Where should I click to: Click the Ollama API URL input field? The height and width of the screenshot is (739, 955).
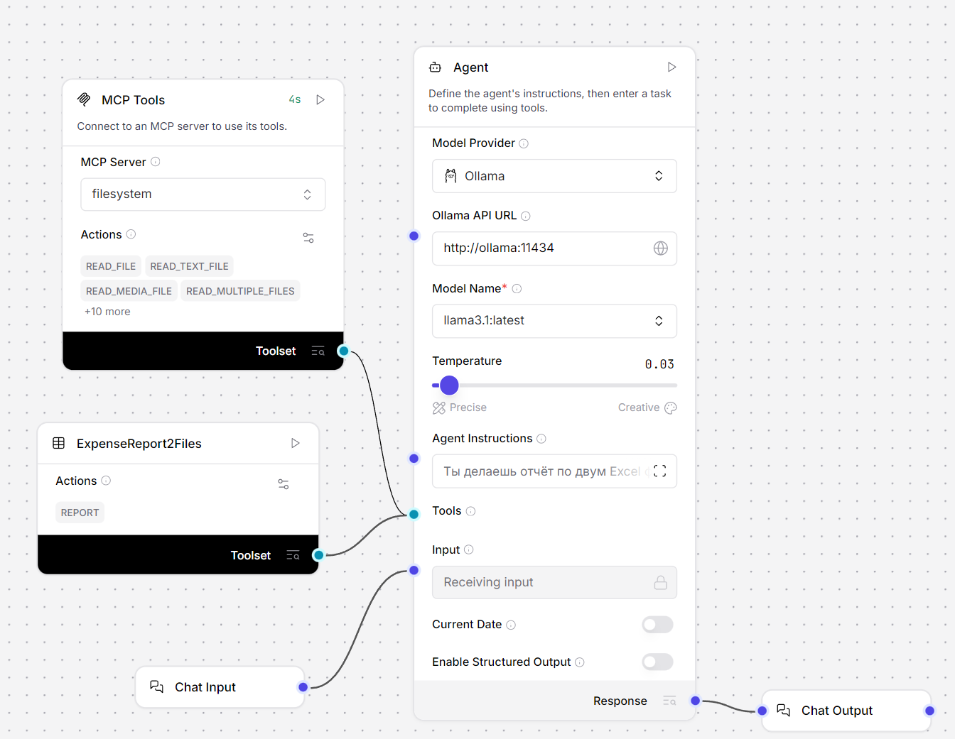click(540, 248)
